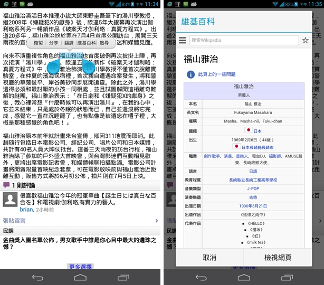Tap the home navigation button on right phone
Image resolution: width=324 pixels, height=285 pixels.
(x=244, y=278)
